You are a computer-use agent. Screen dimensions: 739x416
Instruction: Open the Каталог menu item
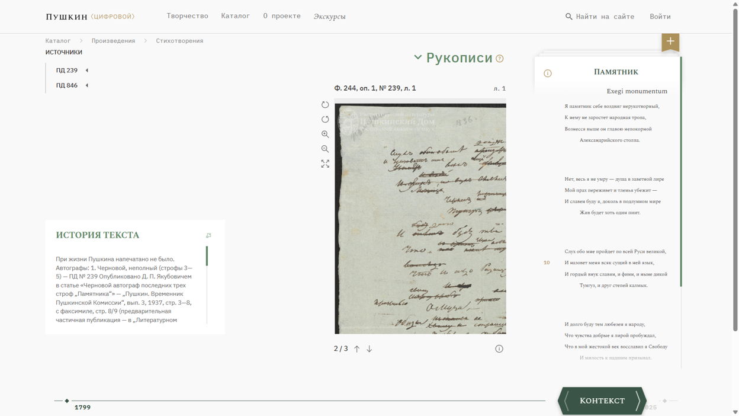pos(236,16)
